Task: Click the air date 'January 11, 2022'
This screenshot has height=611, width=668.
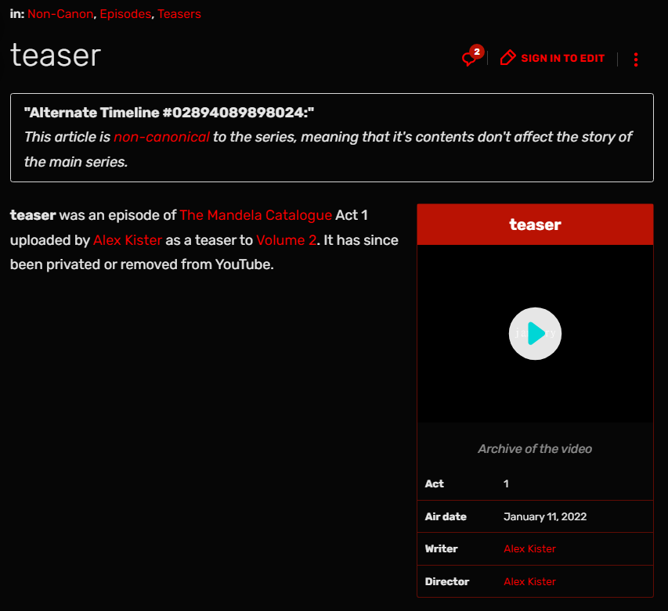Action: point(545,516)
